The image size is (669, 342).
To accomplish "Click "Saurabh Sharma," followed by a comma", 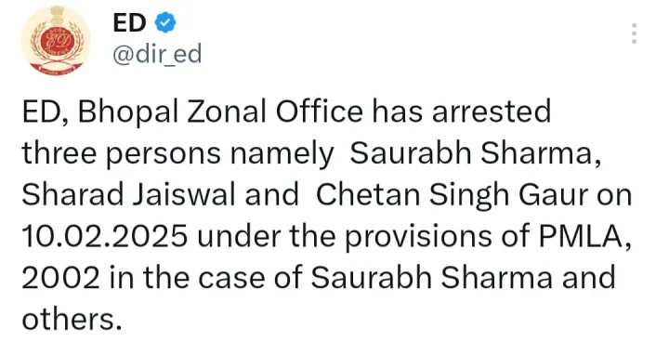I will click(476, 153).
